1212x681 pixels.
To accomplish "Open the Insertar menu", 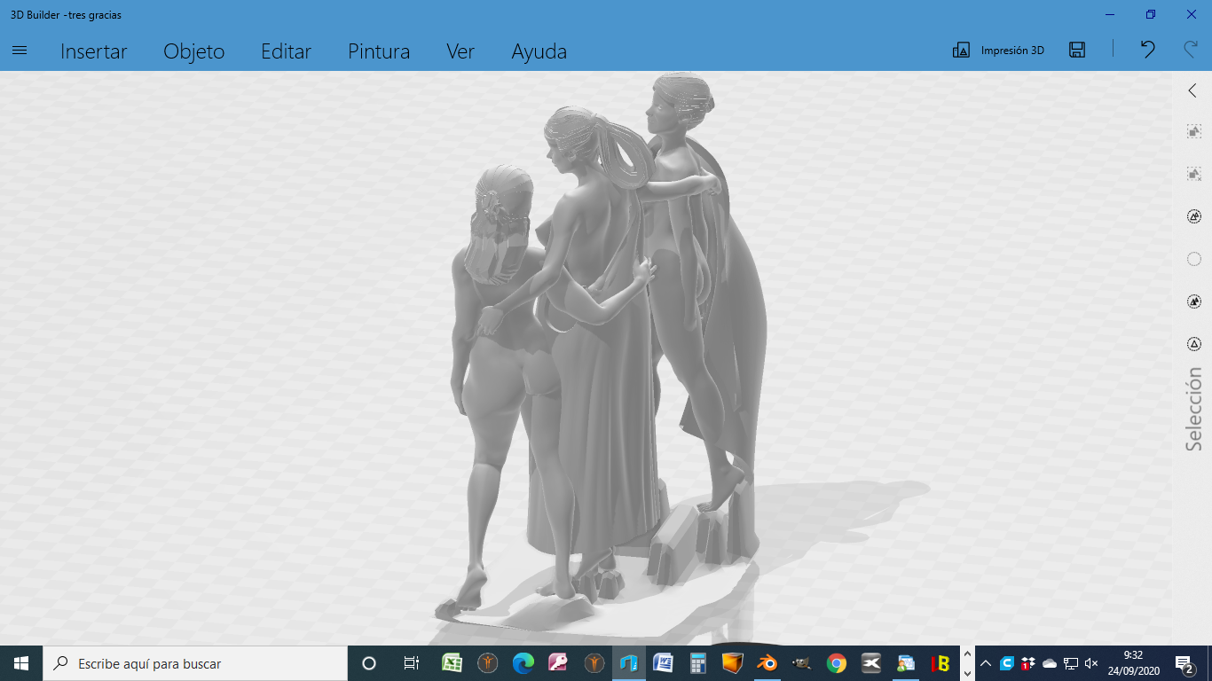I will click(94, 51).
